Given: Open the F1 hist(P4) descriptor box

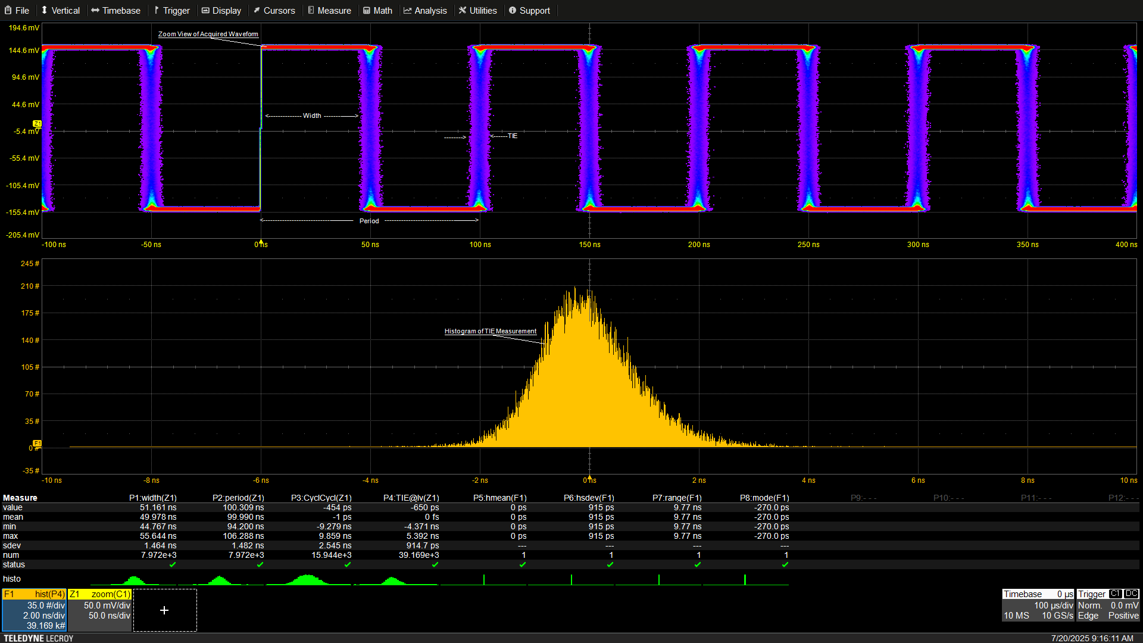Looking at the screenshot, I should (35, 610).
